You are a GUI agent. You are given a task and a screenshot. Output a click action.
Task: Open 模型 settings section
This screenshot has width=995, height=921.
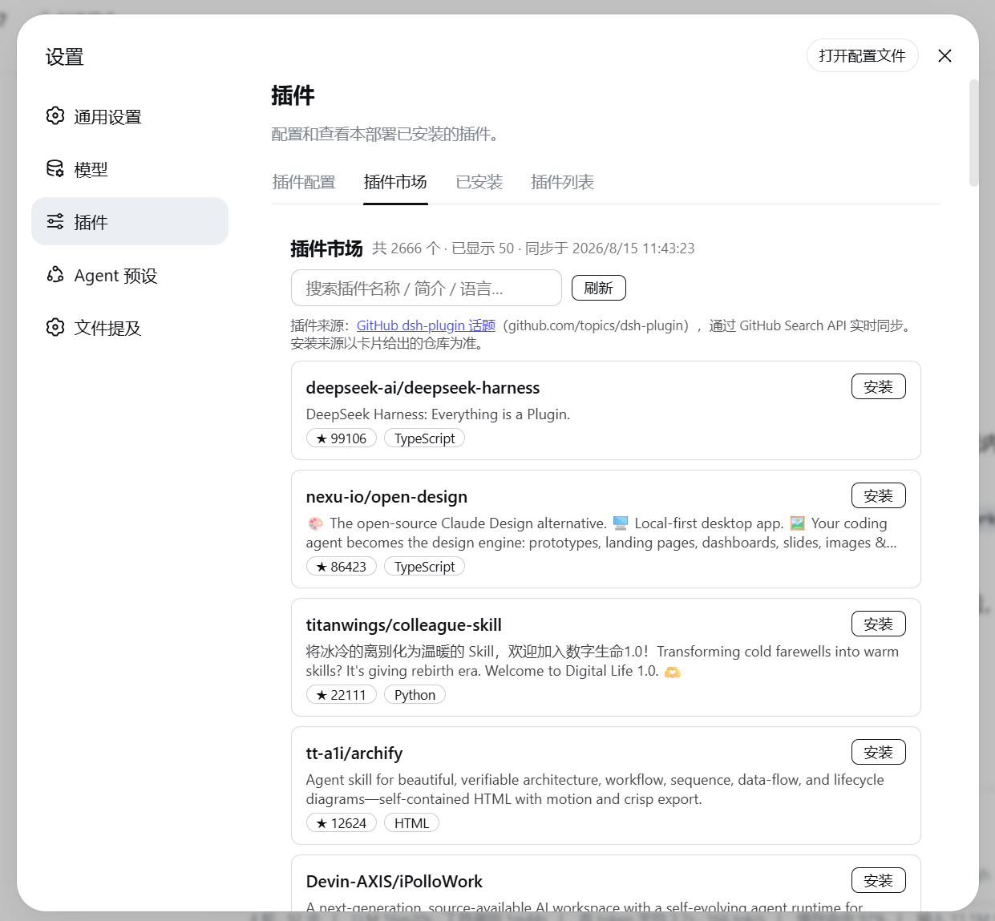click(x=130, y=169)
